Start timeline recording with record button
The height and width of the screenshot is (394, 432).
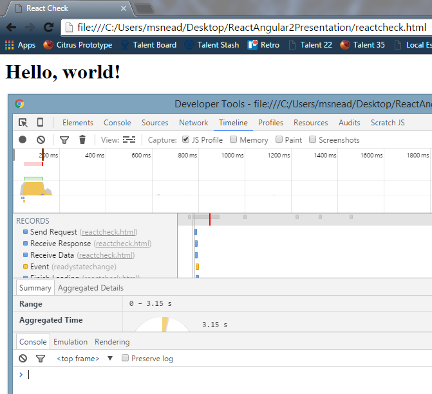[x=23, y=139]
